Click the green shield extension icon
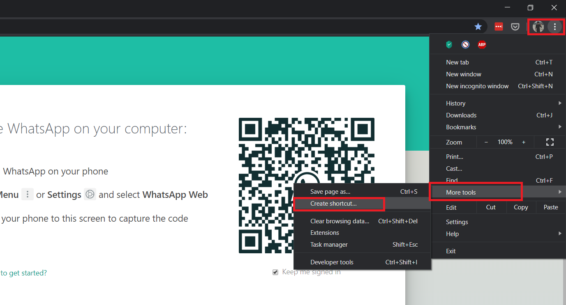The image size is (566, 305). [x=449, y=45]
